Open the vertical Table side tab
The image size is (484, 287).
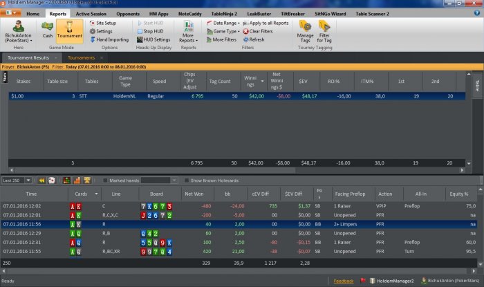tap(477, 86)
